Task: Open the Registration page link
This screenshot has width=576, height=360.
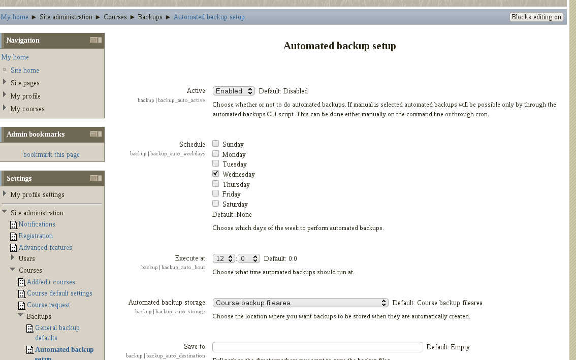Action: click(x=36, y=236)
